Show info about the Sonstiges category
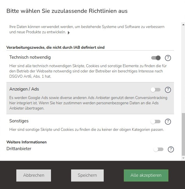This screenshot has width=185, height=189. 168,122
